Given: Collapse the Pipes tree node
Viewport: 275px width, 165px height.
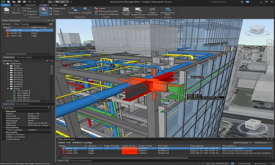Looking at the screenshot, I should pos(8,89).
